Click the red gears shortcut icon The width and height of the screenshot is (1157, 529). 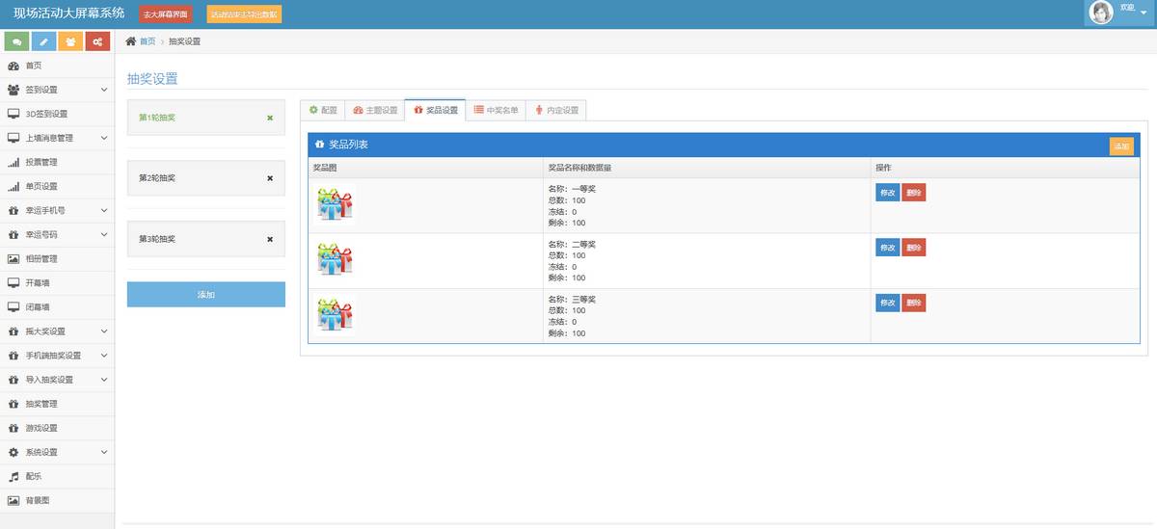pyautogui.click(x=97, y=41)
